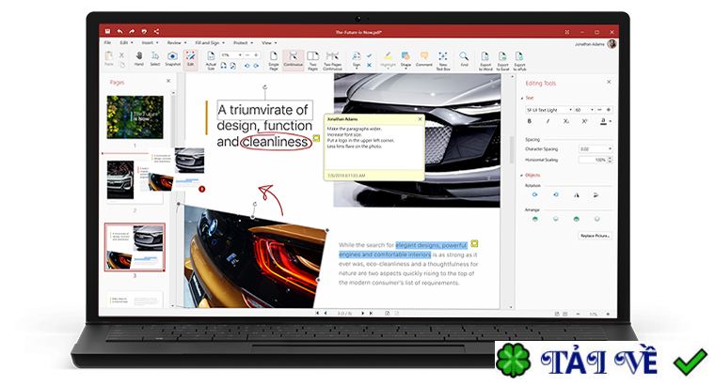Toggle Superscript formatting
Viewport: 715px width, 385px height.
point(584,121)
